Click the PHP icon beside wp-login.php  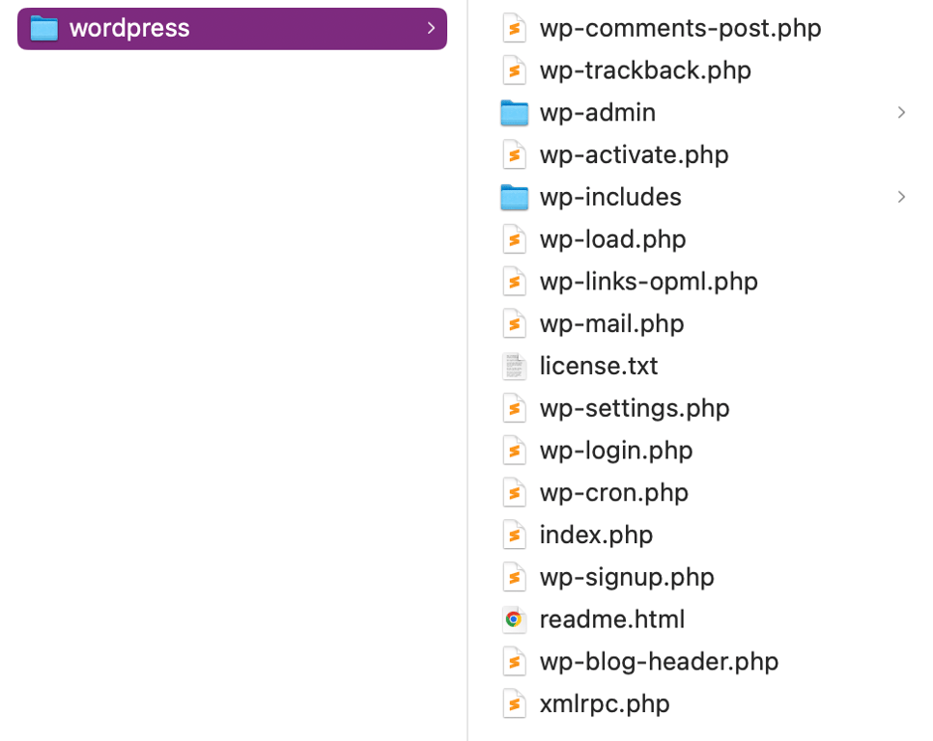point(514,450)
